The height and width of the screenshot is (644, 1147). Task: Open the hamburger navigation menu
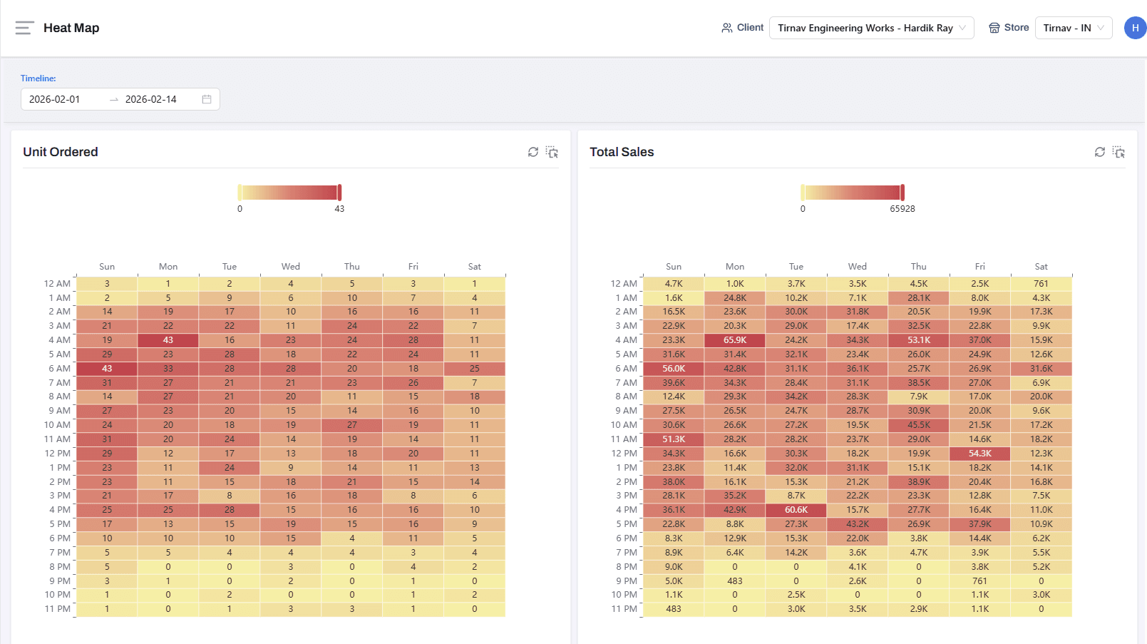[x=24, y=27]
